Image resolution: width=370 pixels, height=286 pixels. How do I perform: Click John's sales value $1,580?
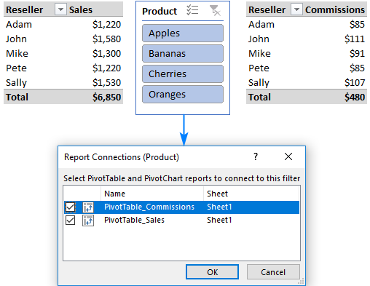point(106,39)
